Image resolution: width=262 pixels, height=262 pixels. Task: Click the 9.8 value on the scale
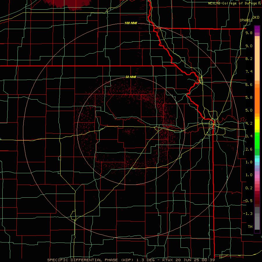tap(249, 33)
